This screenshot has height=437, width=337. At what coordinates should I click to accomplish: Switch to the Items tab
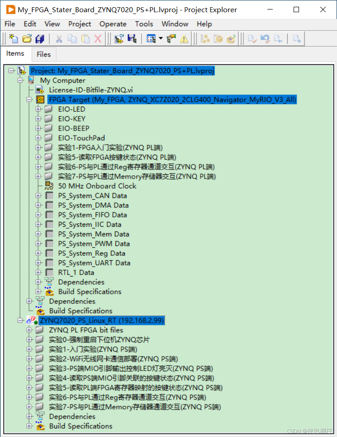coord(15,53)
